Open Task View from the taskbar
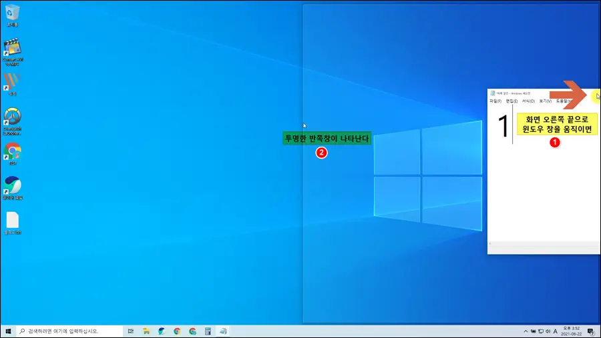601x338 pixels. (131, 331)
